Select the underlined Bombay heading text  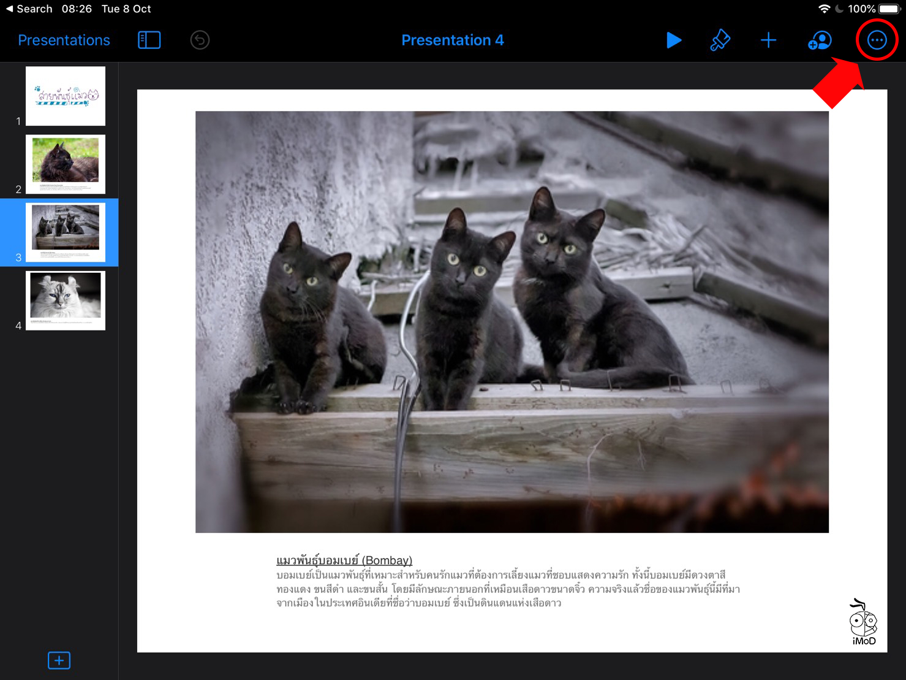344,560
